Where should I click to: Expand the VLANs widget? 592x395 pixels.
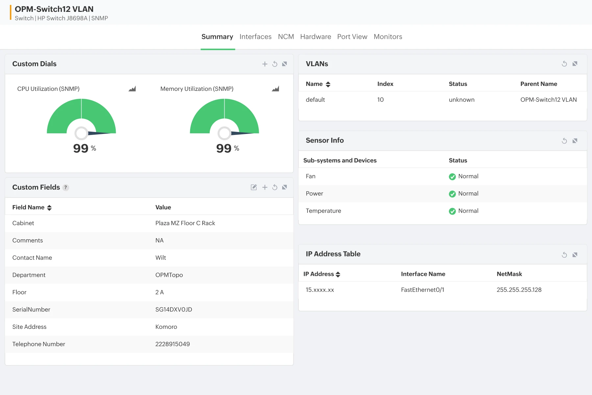[575, 64]
